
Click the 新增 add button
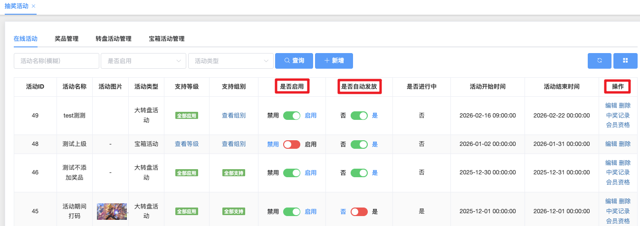pos(334,61)
